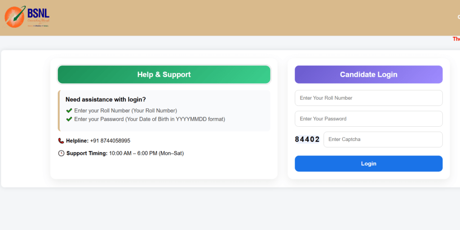Click the helpline number +91 8744058995
The image size is (460, 230).
point(110,141)
